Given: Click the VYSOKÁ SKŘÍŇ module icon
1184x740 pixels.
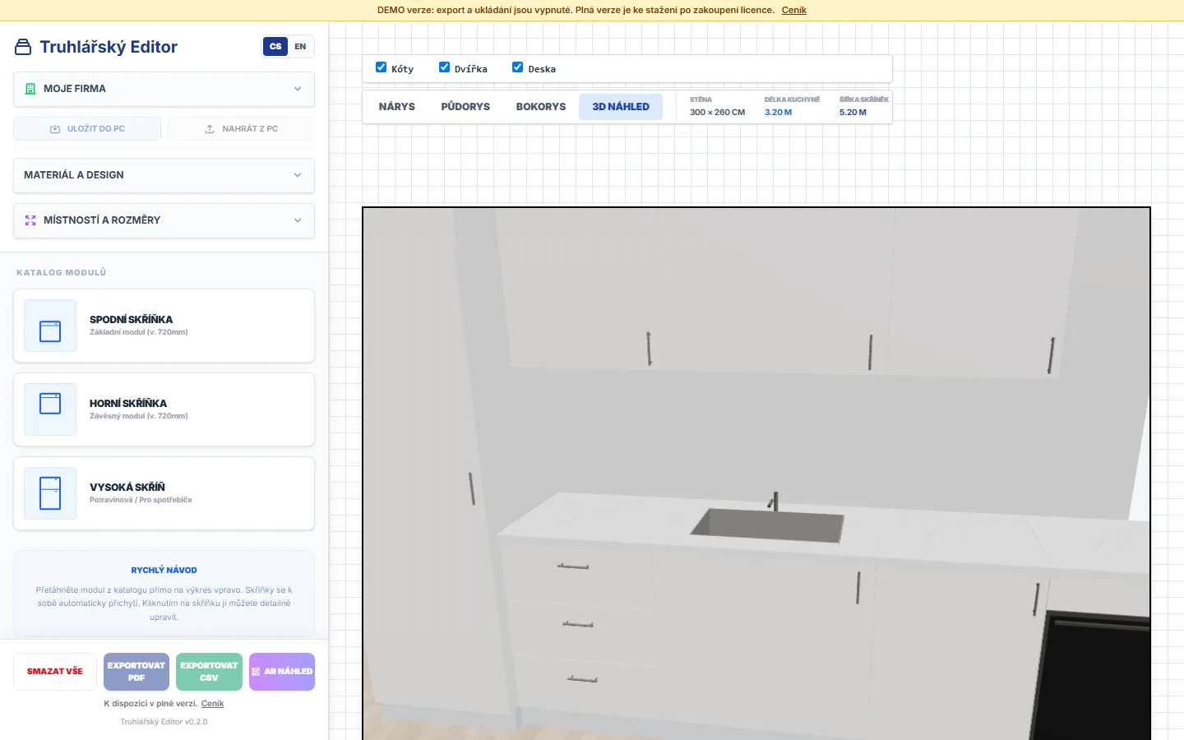Looking at the screenshot, I should 50,493.
